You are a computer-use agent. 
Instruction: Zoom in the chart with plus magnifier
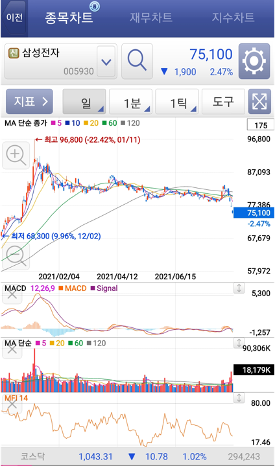[16, 156]
